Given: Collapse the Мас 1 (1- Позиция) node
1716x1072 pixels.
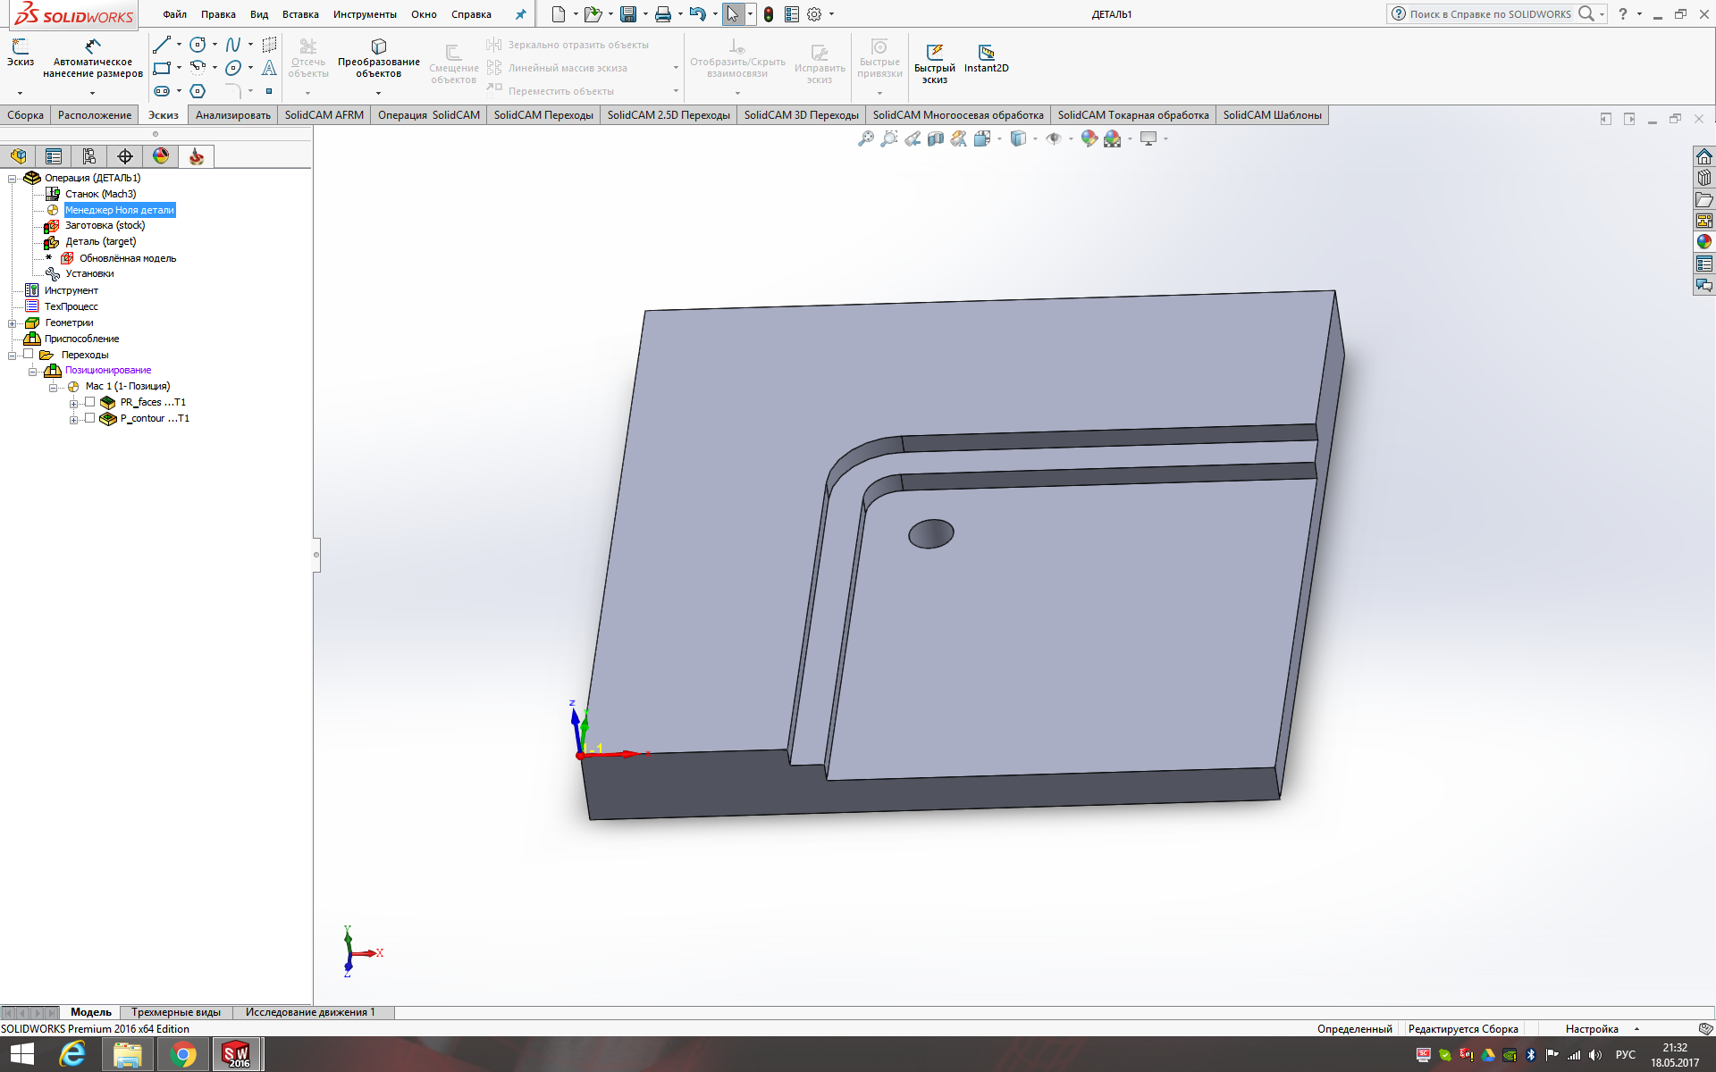Looking at the screenshot, I should coord(53,387).
